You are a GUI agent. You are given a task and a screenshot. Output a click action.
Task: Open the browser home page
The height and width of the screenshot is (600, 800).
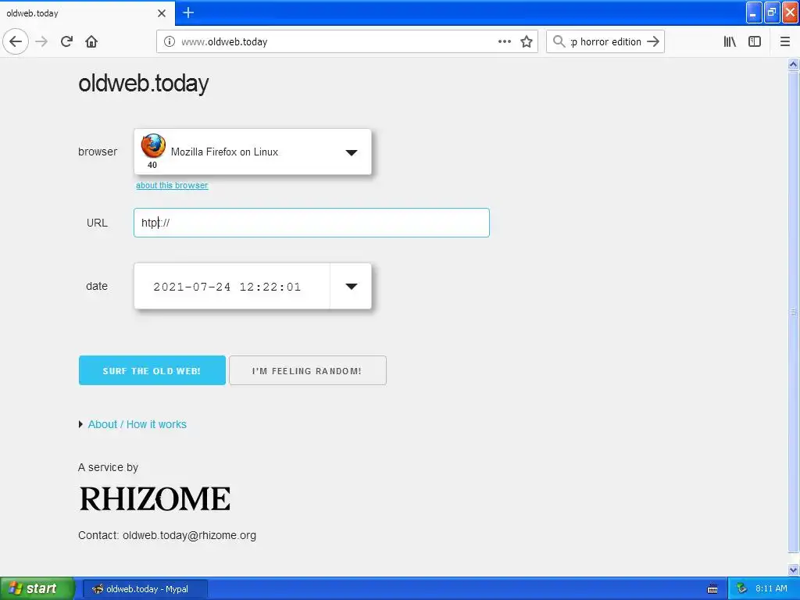tap(91, 41)
